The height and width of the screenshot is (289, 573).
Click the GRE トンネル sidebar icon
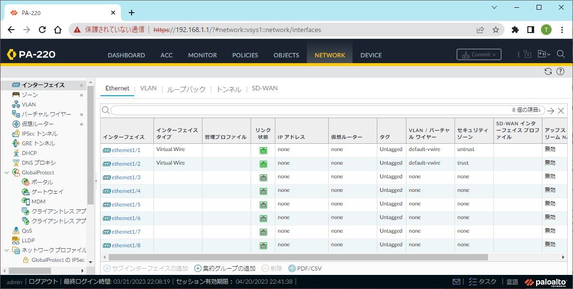tap(16, 143)
